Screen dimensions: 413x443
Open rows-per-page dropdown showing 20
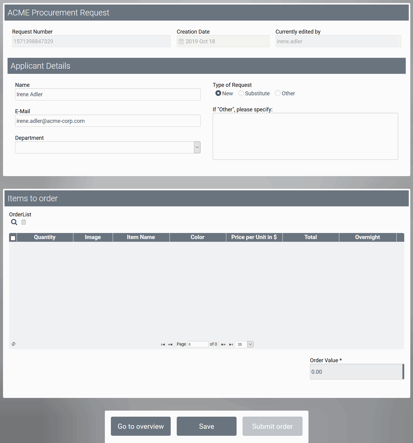pyautogui.click(x=250, y=344)
